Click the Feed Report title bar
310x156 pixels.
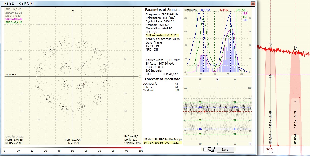[108, 4]
